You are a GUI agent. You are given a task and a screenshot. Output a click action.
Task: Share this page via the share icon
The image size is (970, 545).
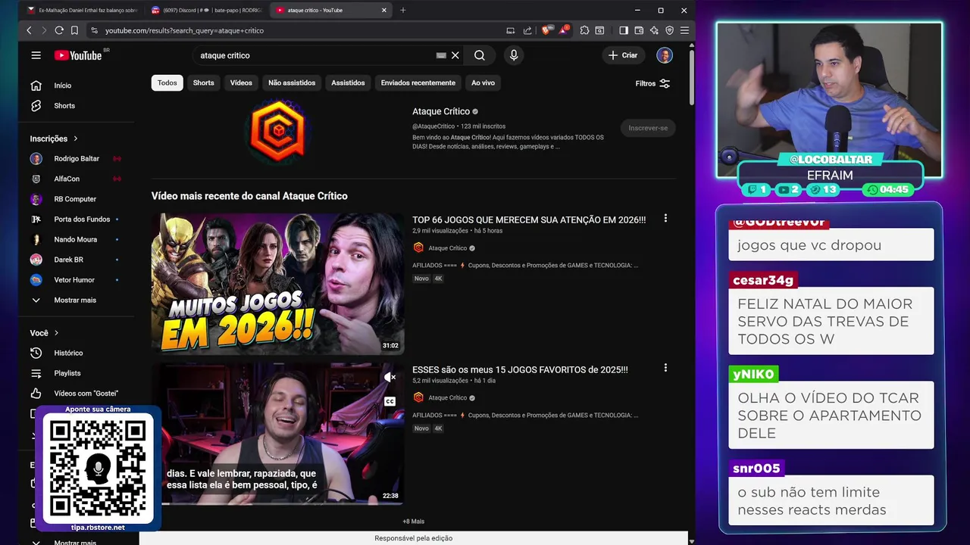tap(527, 30)
